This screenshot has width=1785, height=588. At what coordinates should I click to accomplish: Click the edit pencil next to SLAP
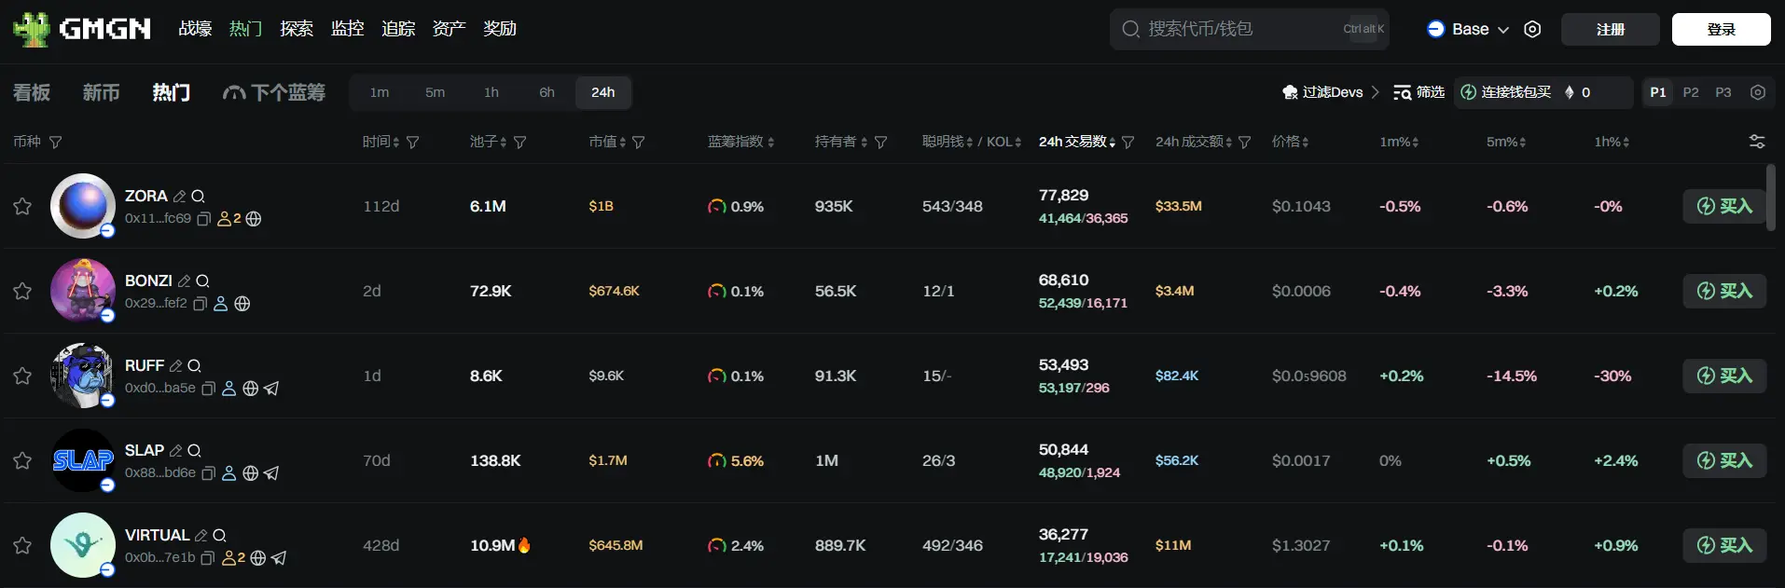pos(176,451)
